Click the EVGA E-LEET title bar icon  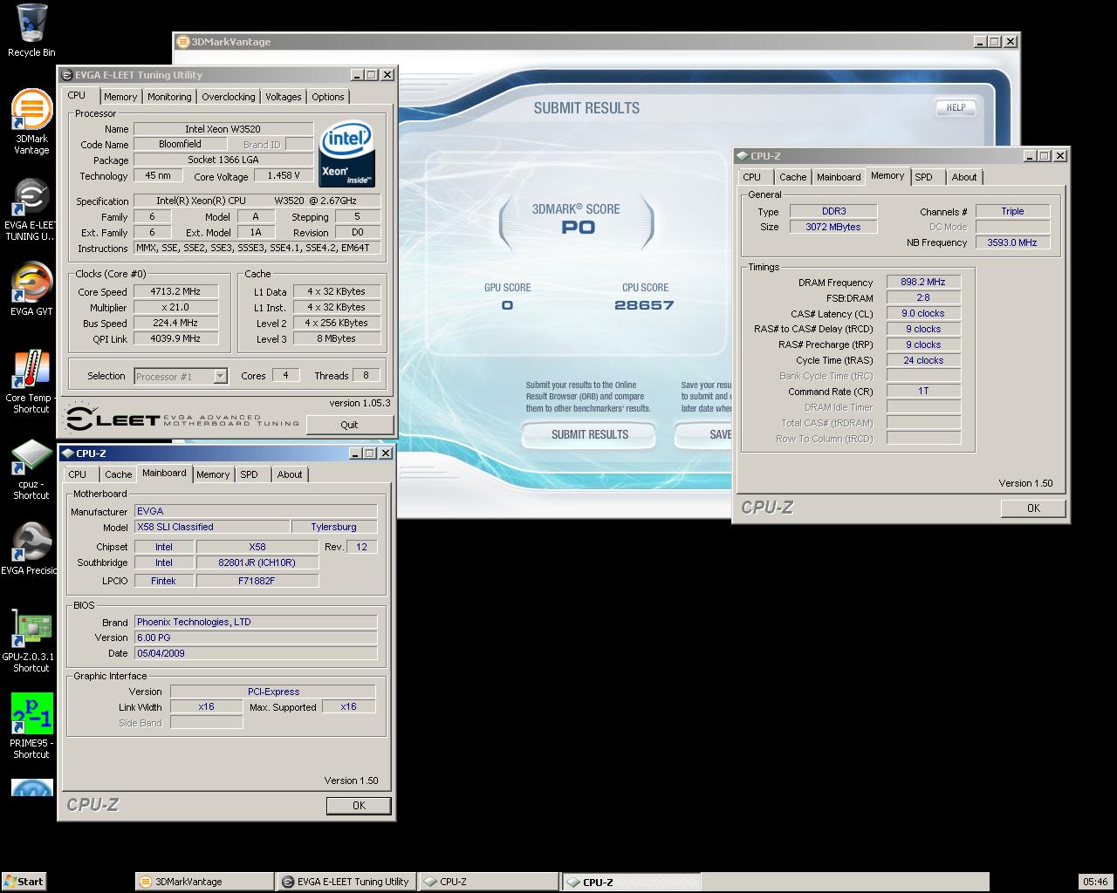point(66,75)
